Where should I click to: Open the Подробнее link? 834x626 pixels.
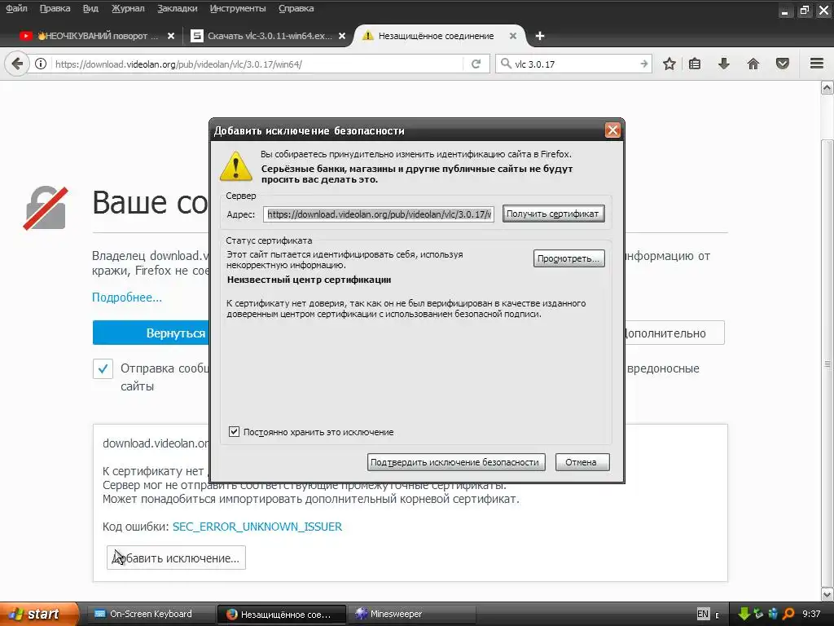click(x=126, y=297)
